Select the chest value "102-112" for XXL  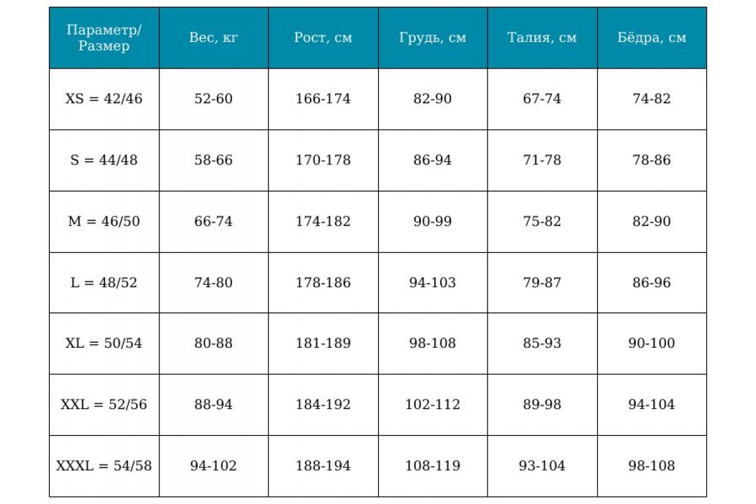(433, 404)
